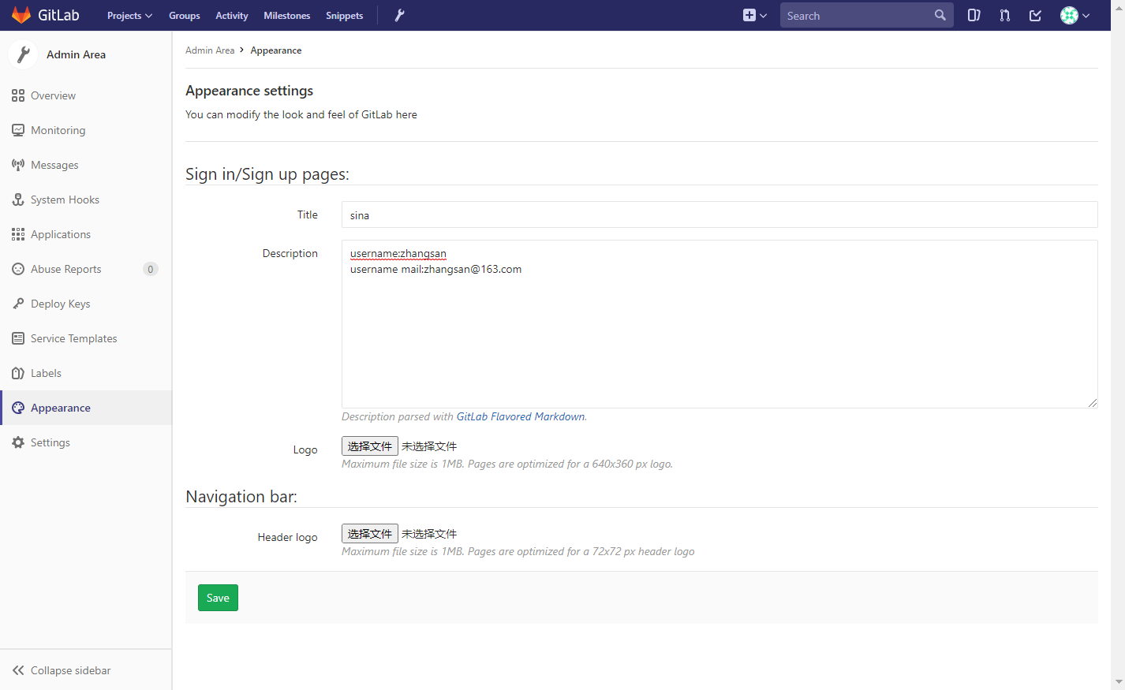The height and width of the screenshot is (690, 1125).
Task: Click the page scrollbar down arrow
Action: [1119, 682]
